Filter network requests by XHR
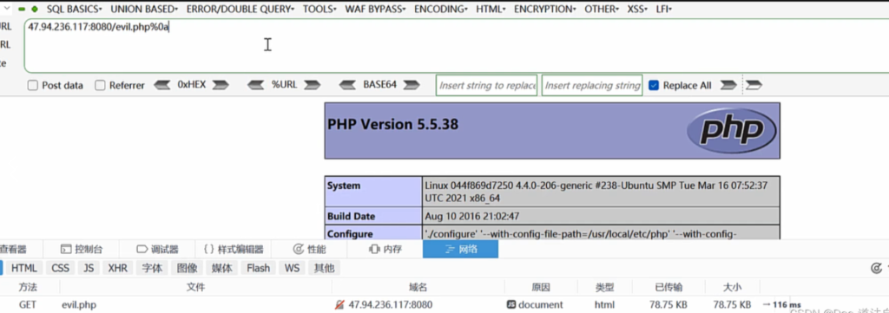Viewport: 889px width, 313px height. (118, 268)
